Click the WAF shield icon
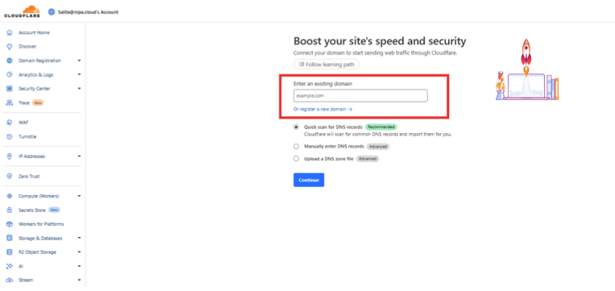The image size is (615, 291). (10, 123)
